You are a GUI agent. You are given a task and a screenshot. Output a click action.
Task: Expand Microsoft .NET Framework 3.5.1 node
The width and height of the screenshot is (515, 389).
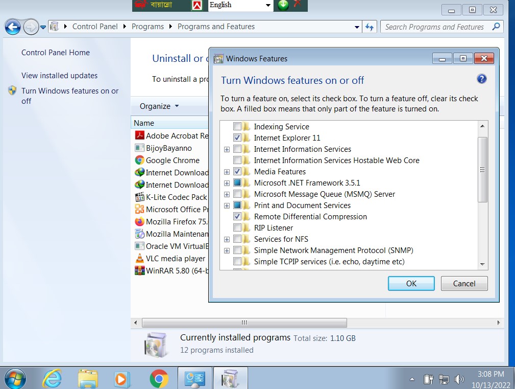pos(227,183)
